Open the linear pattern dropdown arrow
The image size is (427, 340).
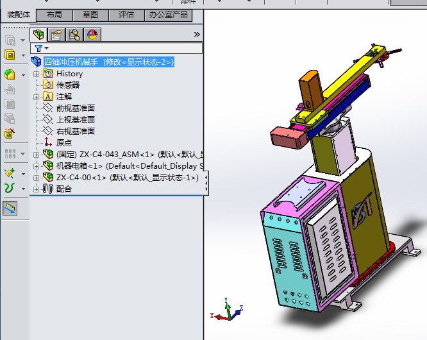click(x=23, y=154)
